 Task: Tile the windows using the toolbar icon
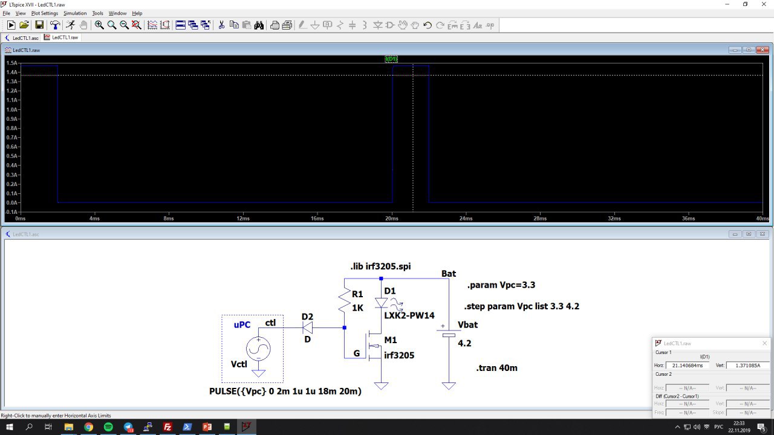[180, 25]
